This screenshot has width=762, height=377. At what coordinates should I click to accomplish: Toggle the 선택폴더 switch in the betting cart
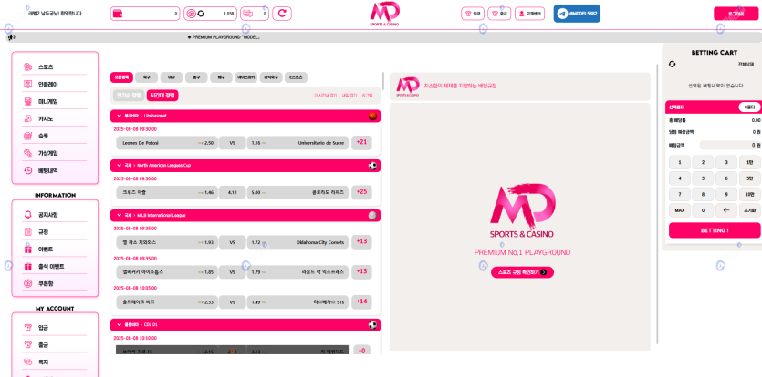coord(748,107)
